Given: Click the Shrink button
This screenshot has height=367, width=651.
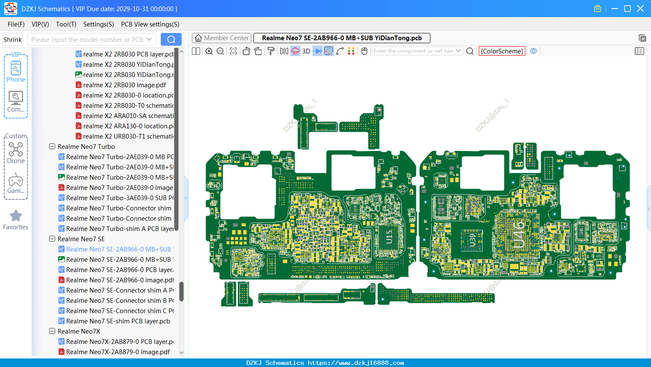Looking at the screenshot, I should 13,39.
